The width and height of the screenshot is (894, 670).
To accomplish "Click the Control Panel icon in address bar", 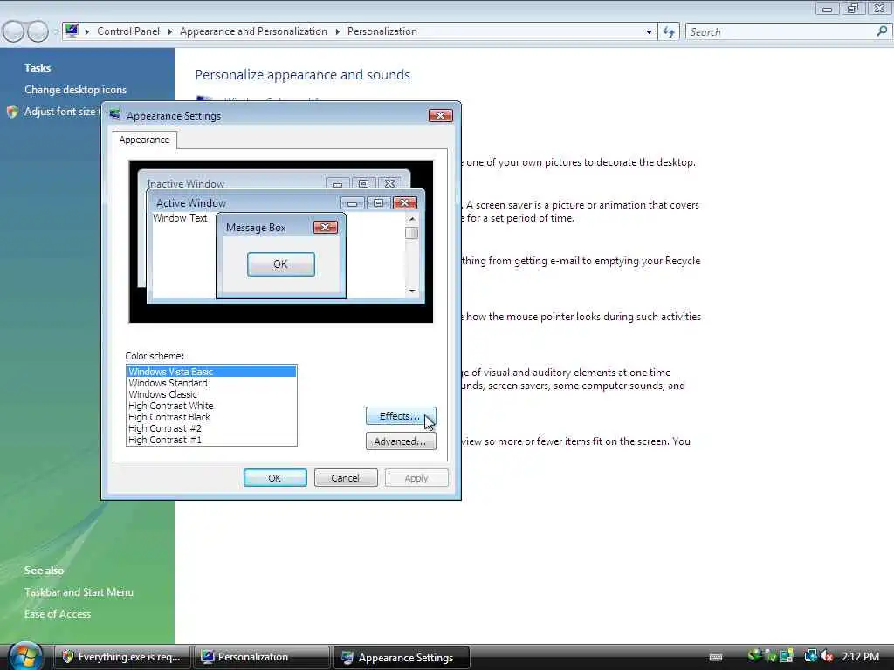I will pos(72,31).
